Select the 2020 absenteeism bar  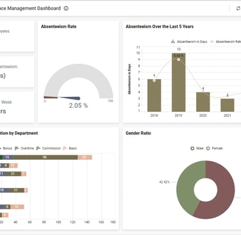coord(203,102)
